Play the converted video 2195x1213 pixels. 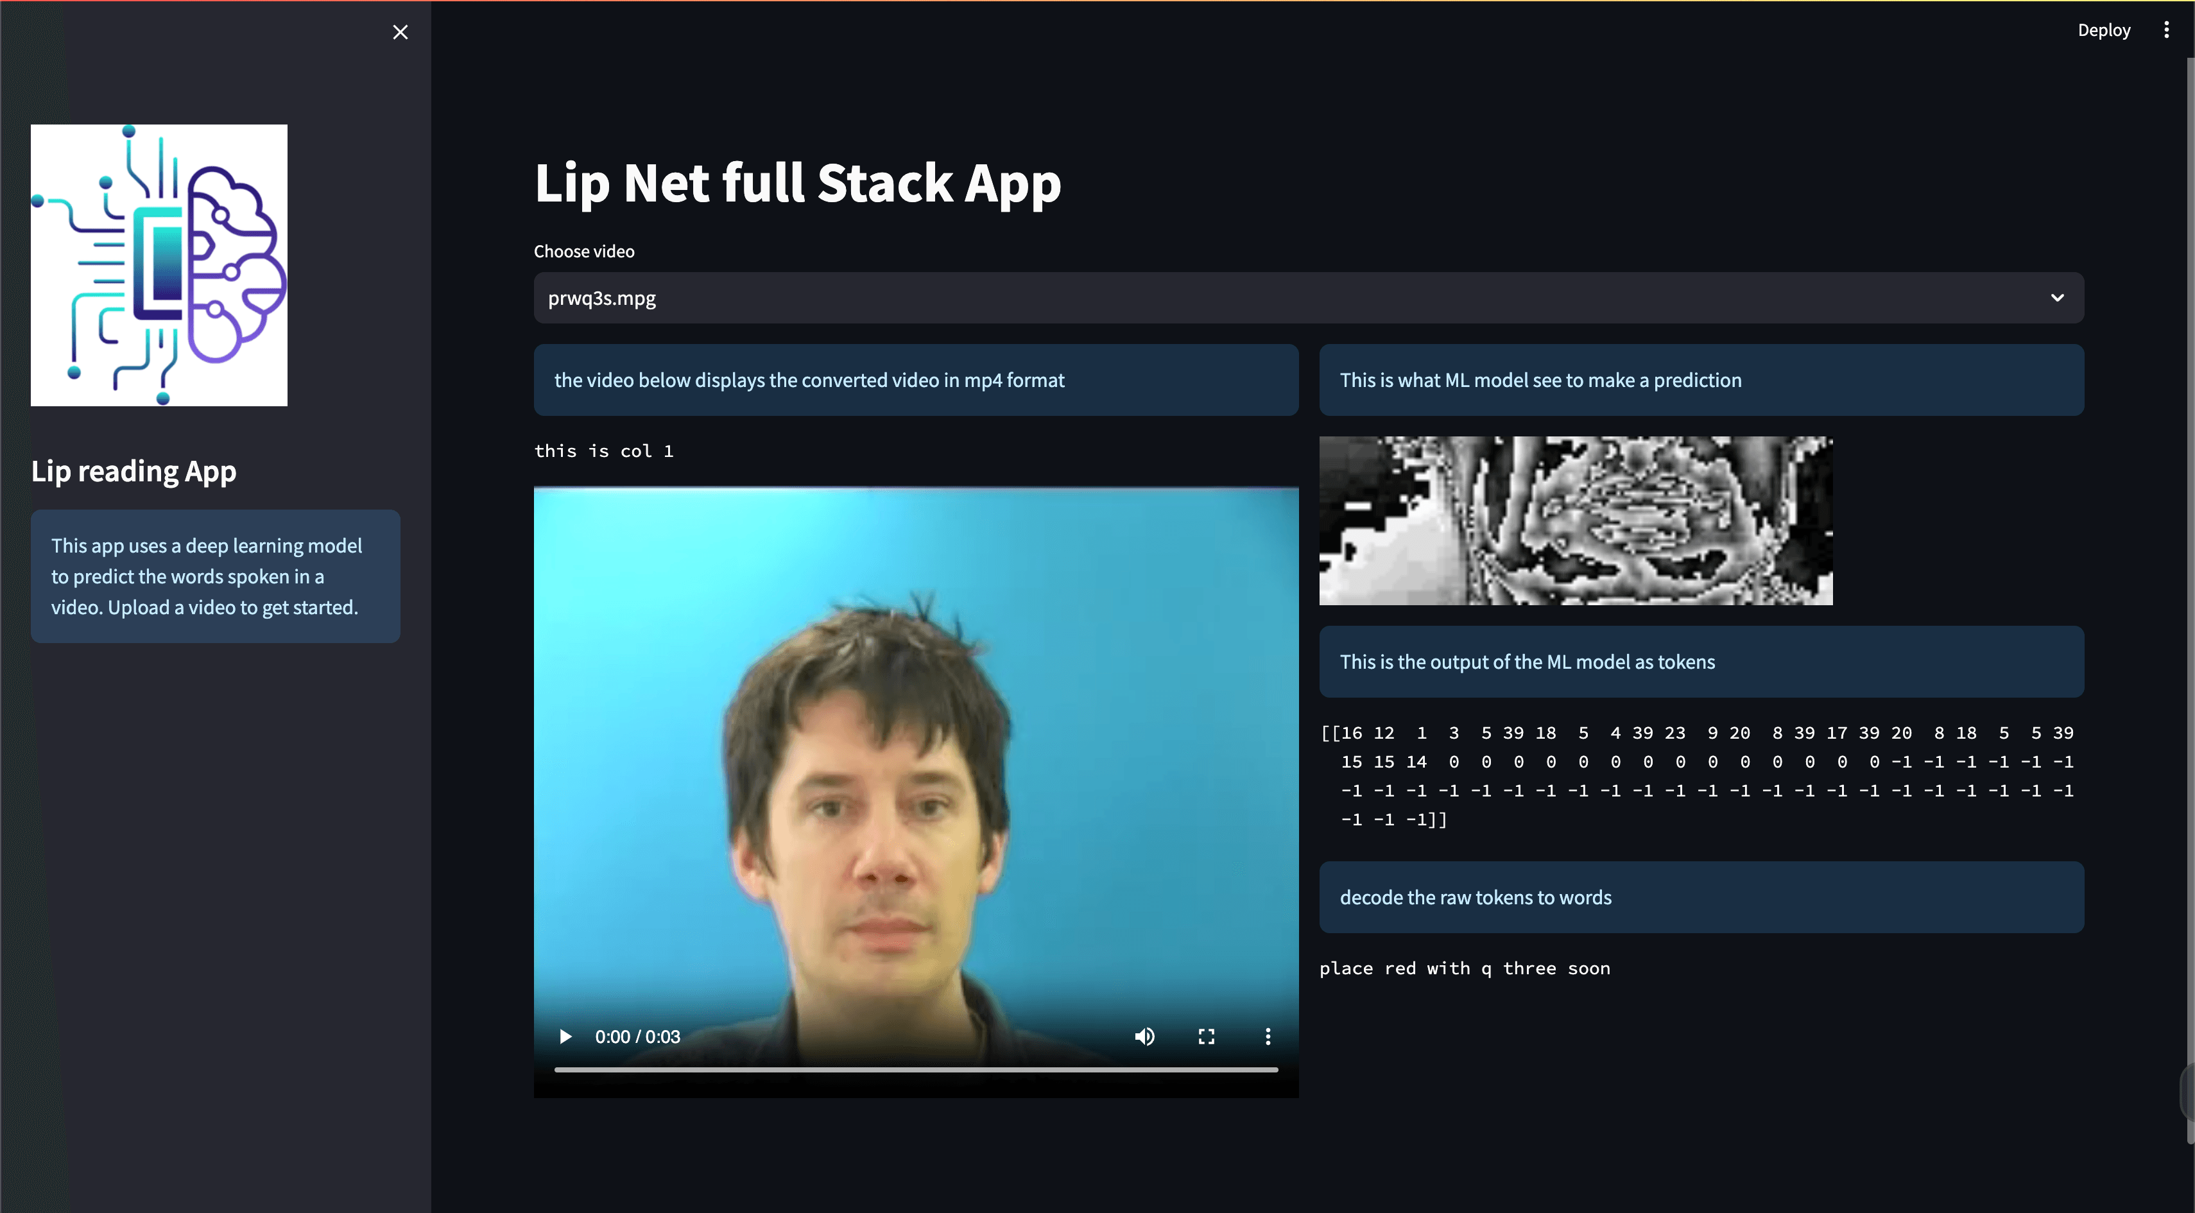point(565,1037)
